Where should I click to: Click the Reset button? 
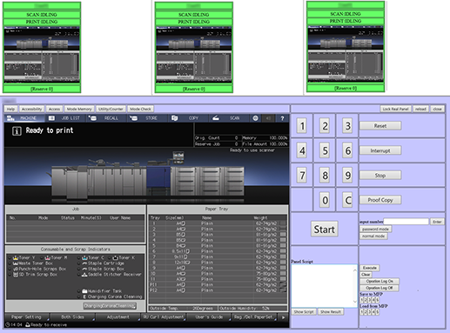[380, 126]
